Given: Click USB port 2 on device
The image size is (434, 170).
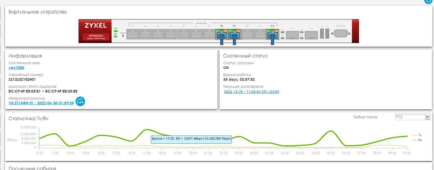Looking at the screenshot, I should point(327,34).
